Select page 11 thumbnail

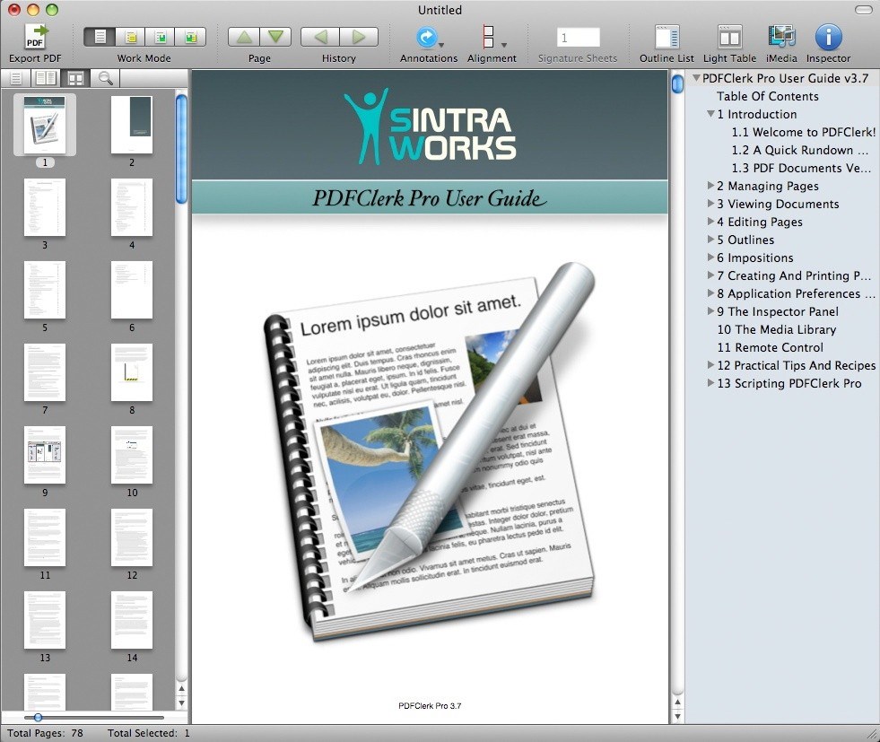pyautogui.click(x=44, y=537)
